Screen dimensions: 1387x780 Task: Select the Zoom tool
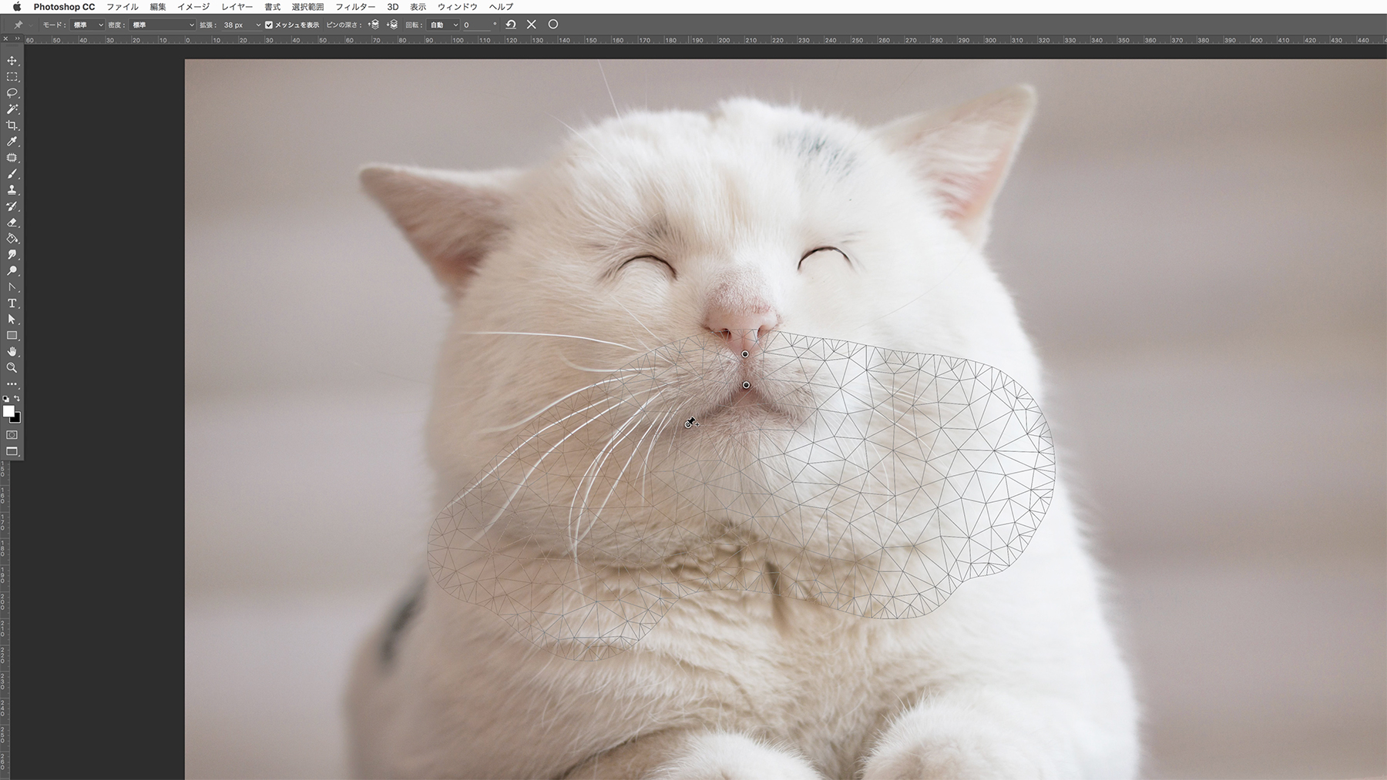point(12,368)
